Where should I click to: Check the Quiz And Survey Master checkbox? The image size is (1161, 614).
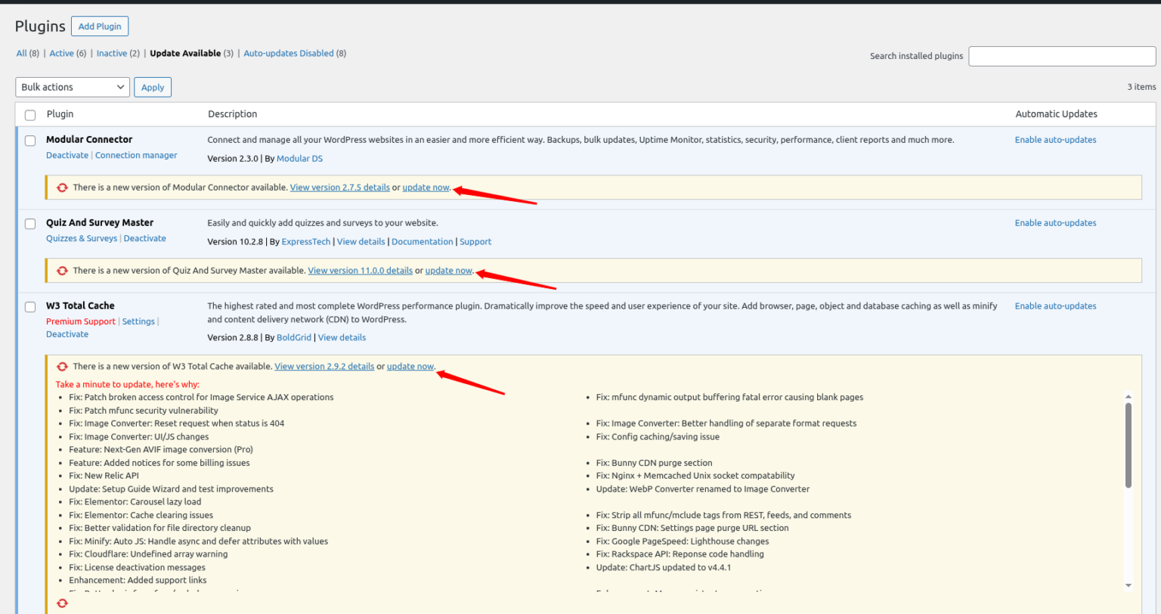tap(30, 224)
